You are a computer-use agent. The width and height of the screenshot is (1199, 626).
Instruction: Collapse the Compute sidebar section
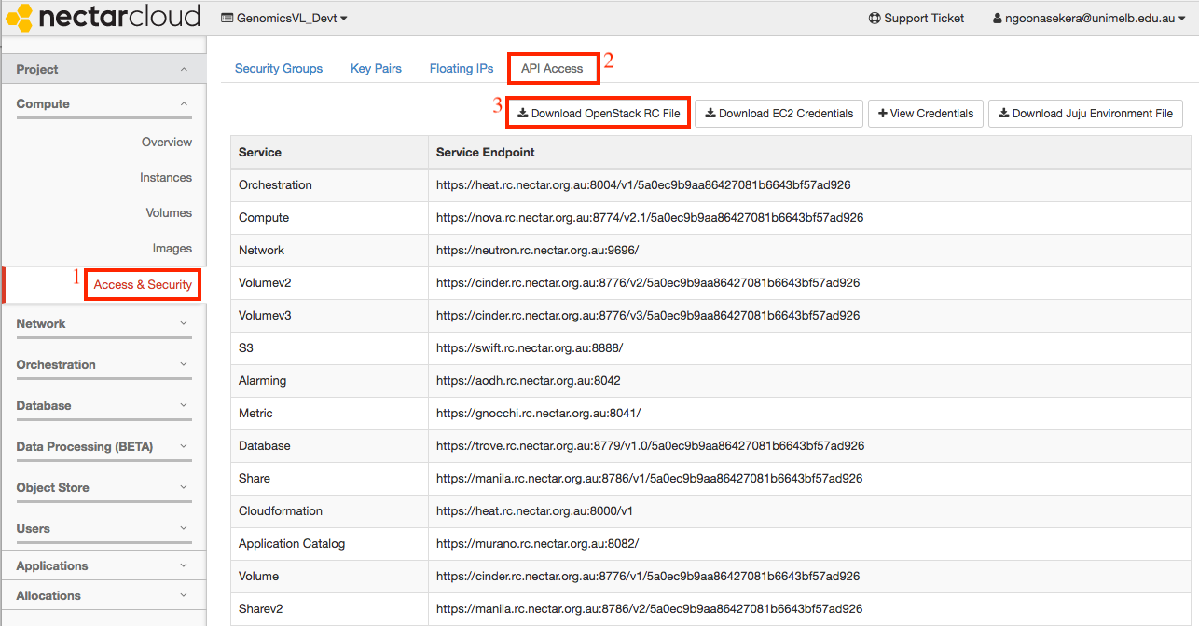[x=103, y=104]
